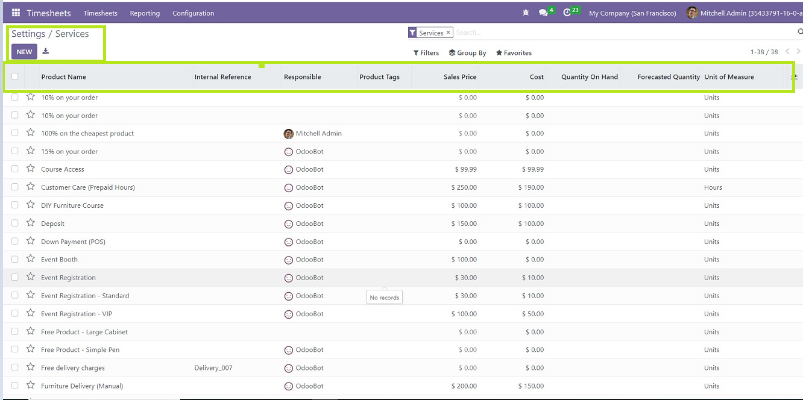Image resolution: width=803 pixels, height=400 pixels.
Task: Star the Down Payment (POS) product
Action: coord(30,241)
